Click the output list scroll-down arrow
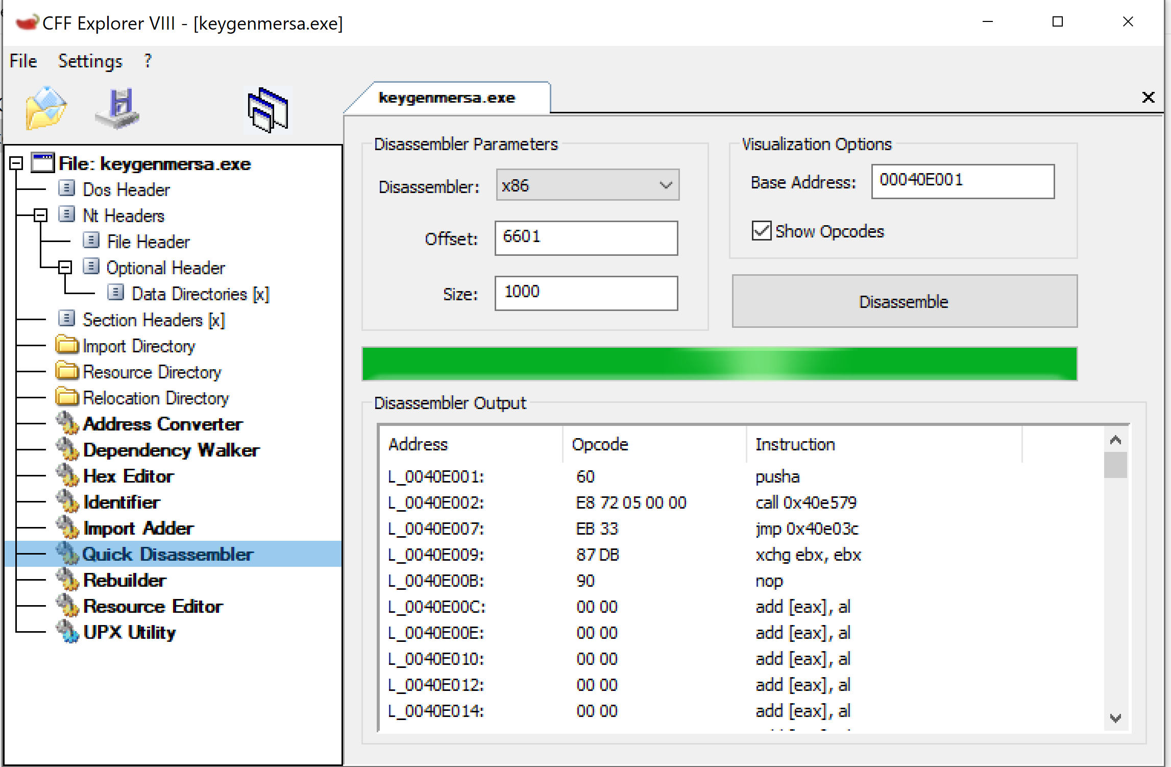Image resolution: width=1171 pixels, height=767 pixels. pos(1116,718)
